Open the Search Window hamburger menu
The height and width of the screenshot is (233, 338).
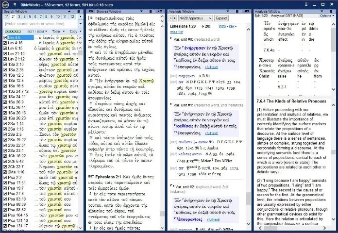click(79, 11)
